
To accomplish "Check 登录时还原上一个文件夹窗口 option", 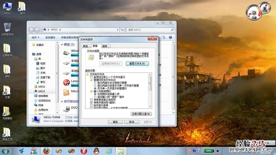I will pos(91,77).
